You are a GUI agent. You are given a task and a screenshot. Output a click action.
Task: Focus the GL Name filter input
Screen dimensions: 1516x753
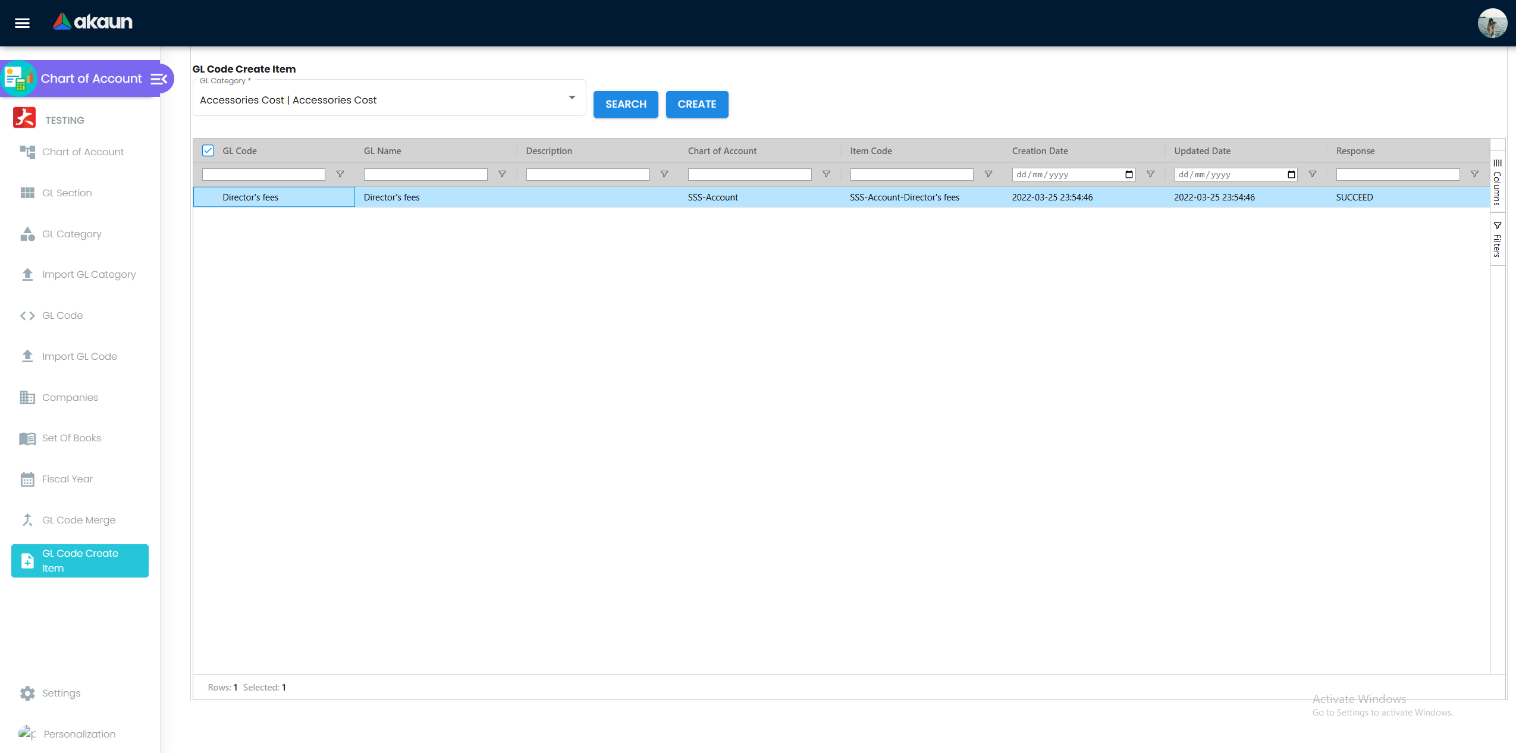(x=425, y=174)
